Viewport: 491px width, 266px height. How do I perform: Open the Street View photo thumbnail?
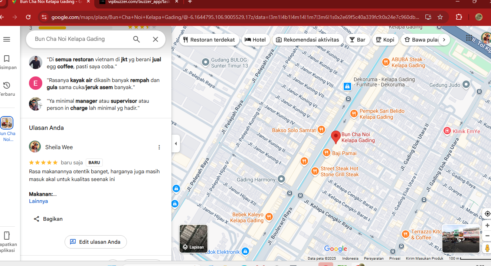461,239
